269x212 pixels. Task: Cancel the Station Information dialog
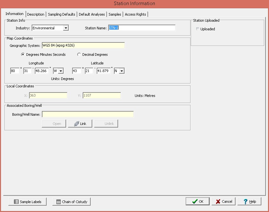click(x=224, y=201)
